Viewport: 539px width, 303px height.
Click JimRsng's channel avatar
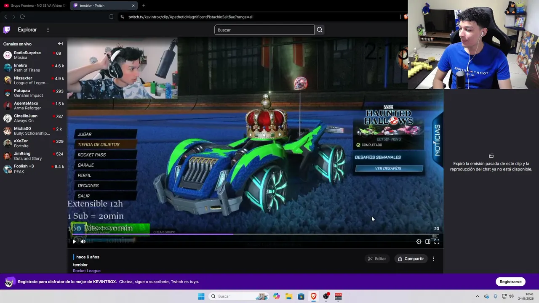pyautogui.click(x=8, y=156)
